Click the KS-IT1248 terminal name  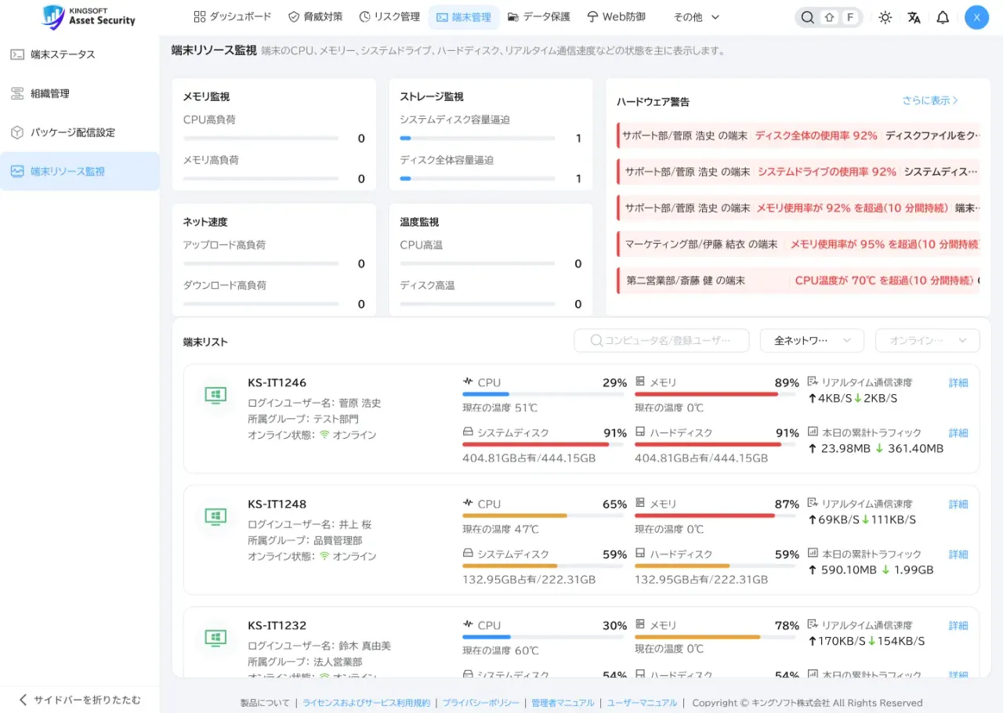point(277,504)
